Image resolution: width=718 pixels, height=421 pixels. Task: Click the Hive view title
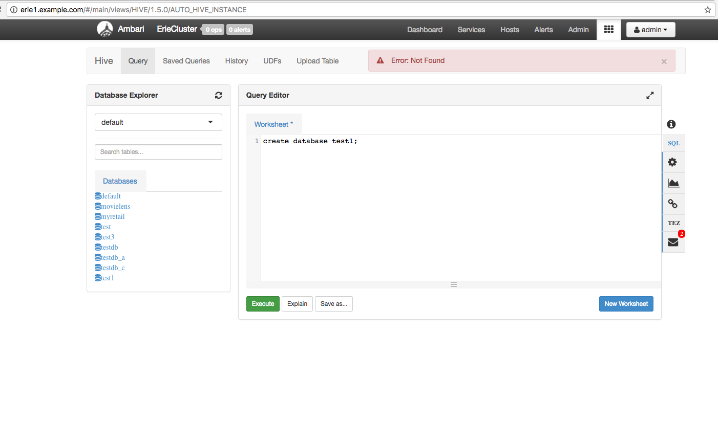click(x=104, y=61)
